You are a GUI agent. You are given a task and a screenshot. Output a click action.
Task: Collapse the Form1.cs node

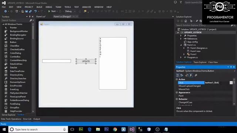[181, 45]
